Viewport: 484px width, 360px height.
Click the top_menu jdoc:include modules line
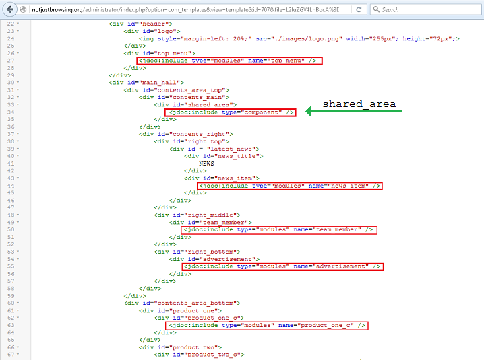(x=229, y=61)
